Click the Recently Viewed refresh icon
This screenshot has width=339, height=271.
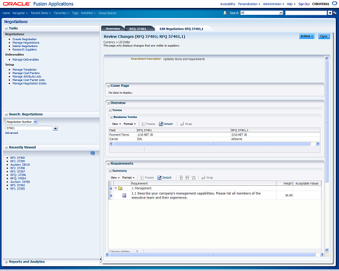click(93, 153)
